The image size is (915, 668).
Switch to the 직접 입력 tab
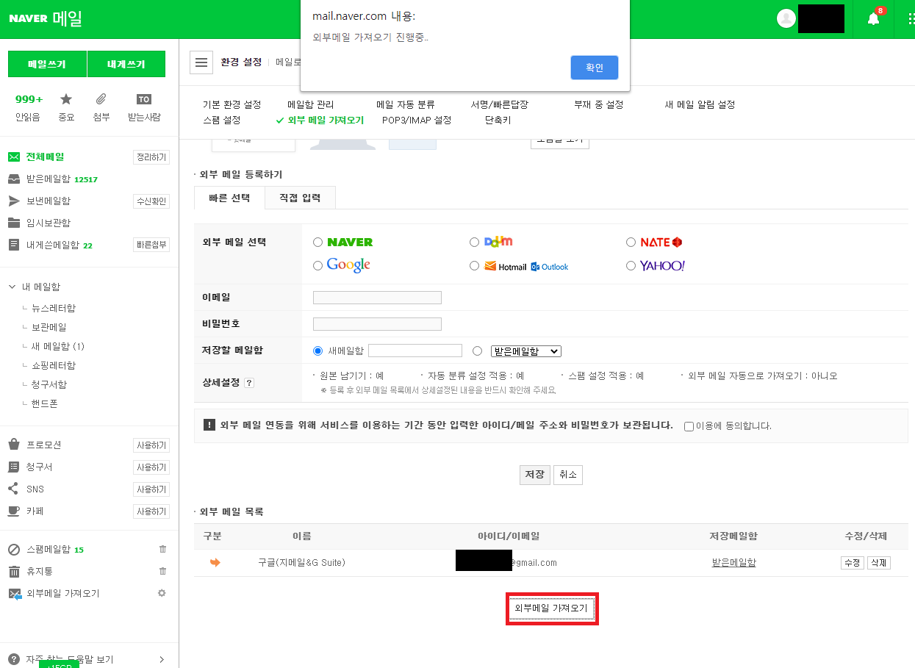[x=300, y=198]
